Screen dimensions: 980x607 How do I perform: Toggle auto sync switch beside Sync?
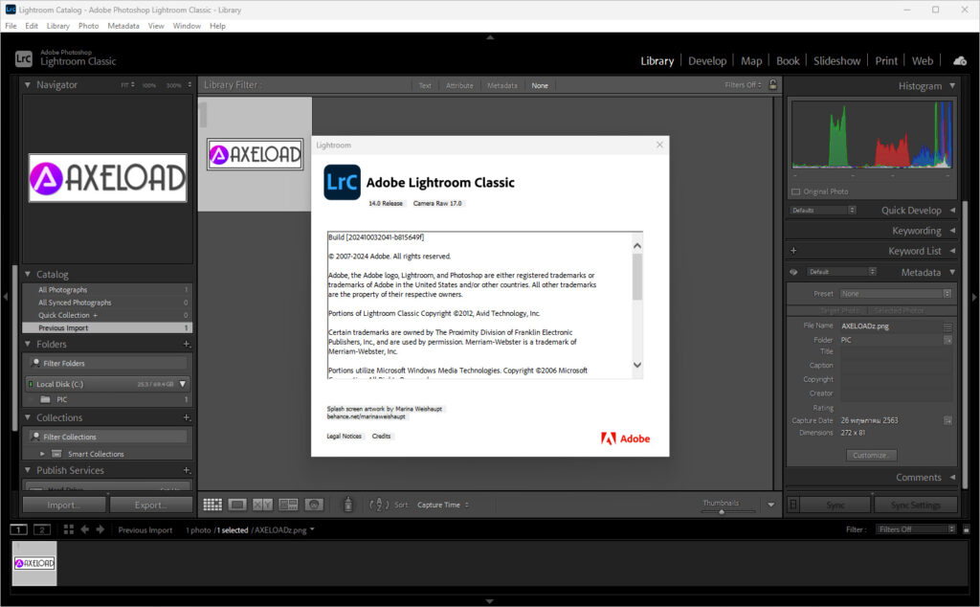793,505
